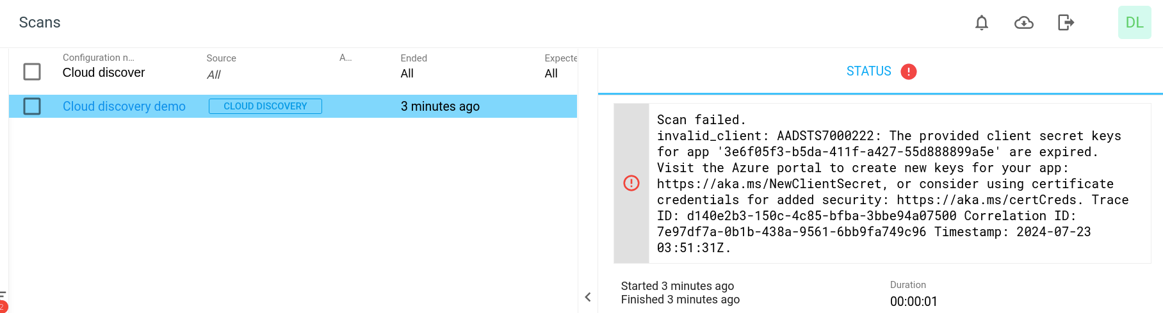This screenshot has height=313, width=1163.
Task: Sort by the Ended column header
Action: [x=414, y=58]
